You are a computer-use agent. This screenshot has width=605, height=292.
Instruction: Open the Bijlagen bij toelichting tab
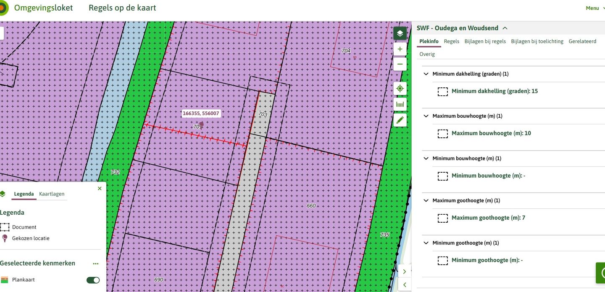[537, 41]
